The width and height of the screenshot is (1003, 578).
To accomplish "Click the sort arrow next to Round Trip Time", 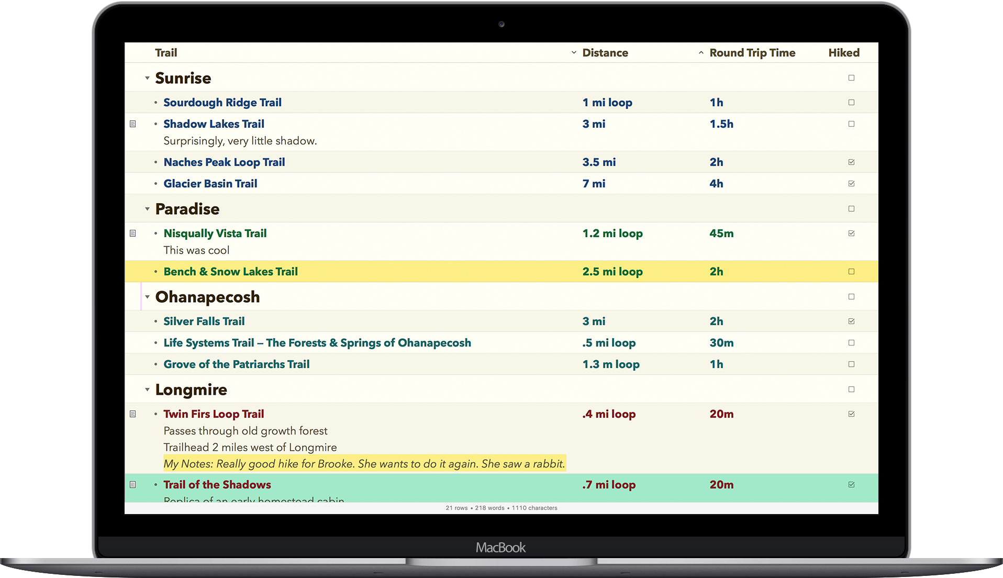I will point(701,53).
